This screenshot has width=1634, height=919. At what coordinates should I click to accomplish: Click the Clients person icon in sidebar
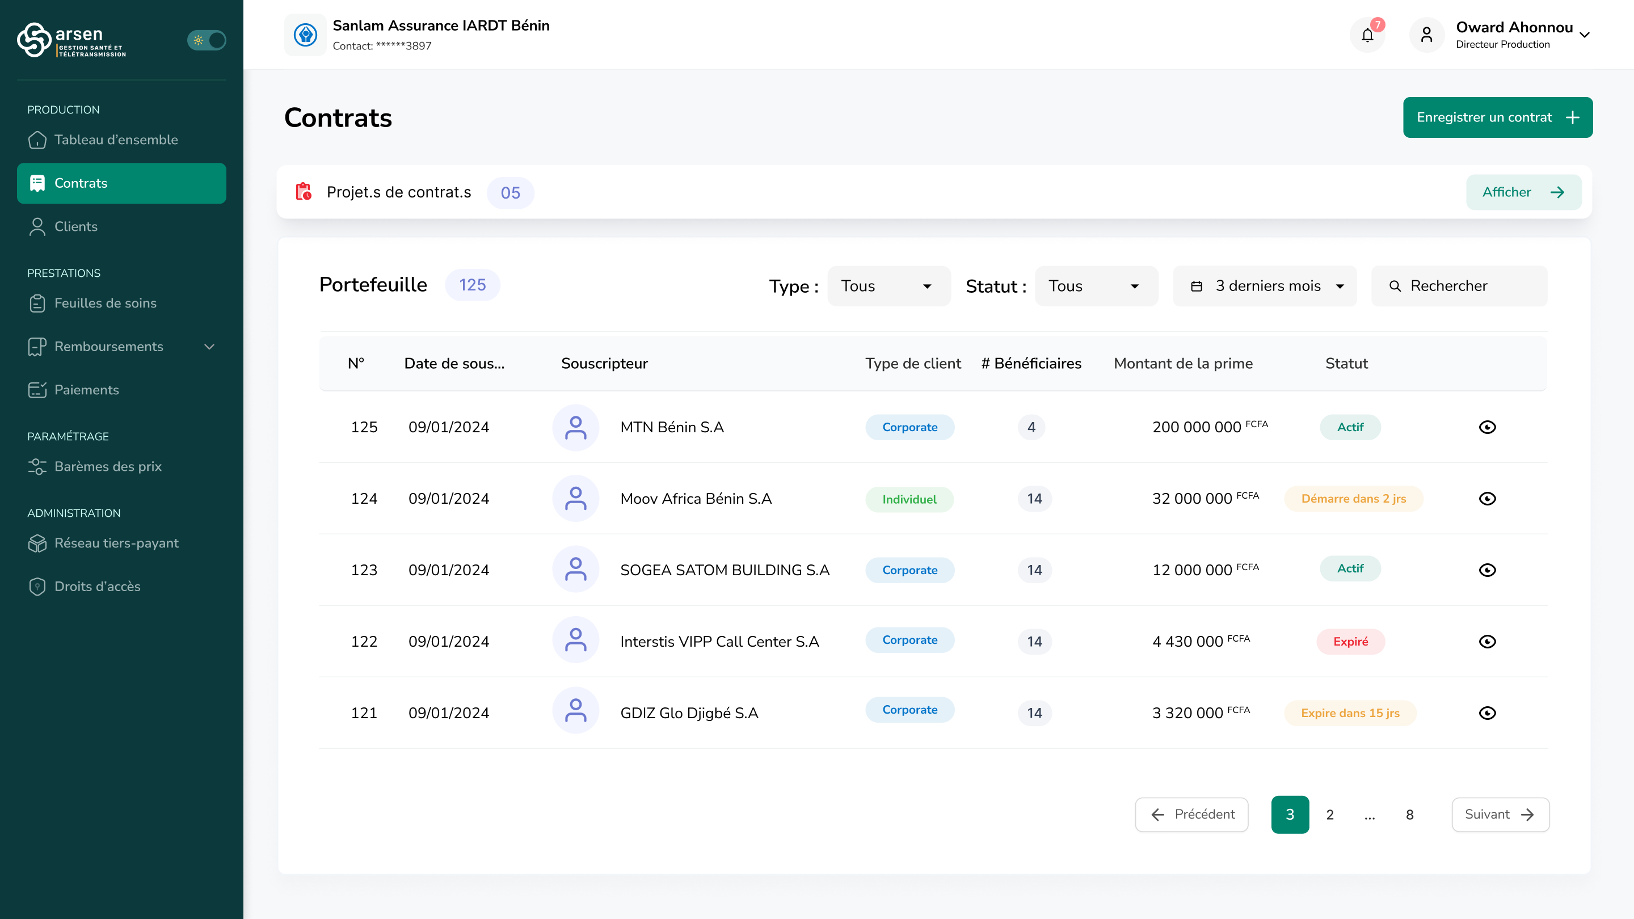37,226
